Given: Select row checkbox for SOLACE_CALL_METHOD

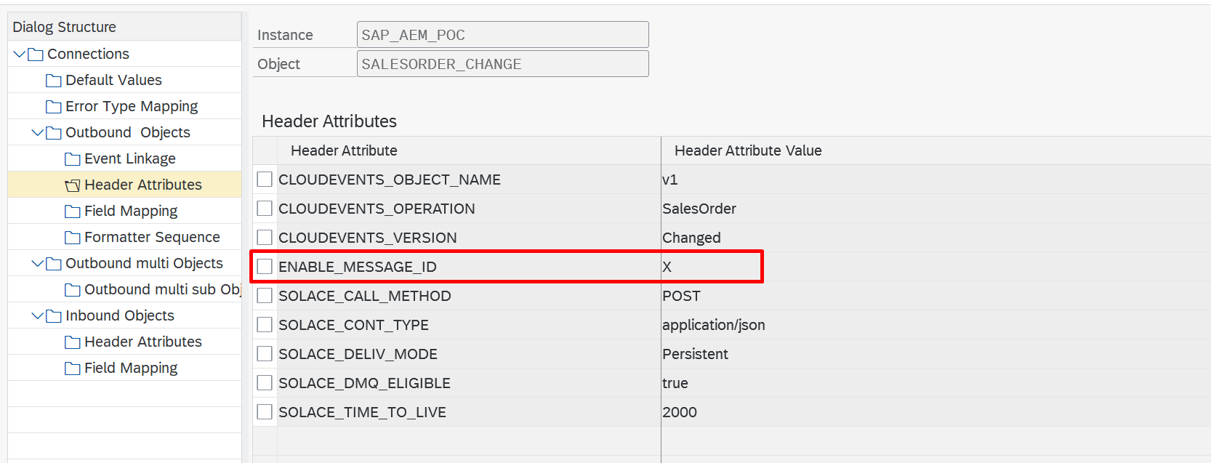Looking at the screenshot, I should click(265, 296).
